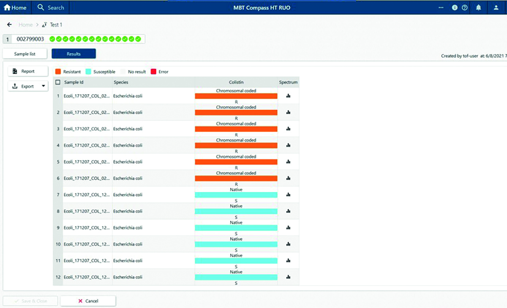Click the cyan Susceptible legend swatch
Viewport: 507px width, 308px height.
88,72
